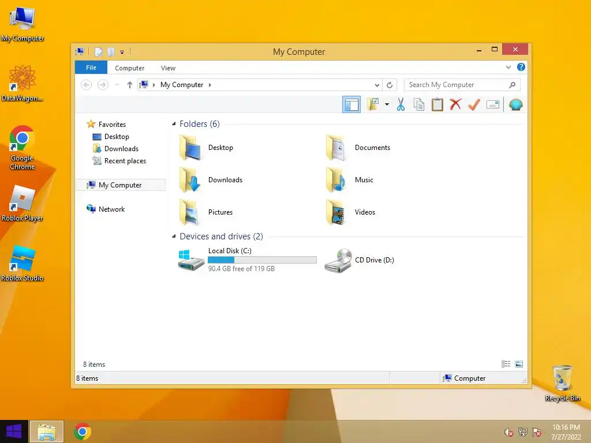The height and width of the screenshot is (443, 591).
Task: Click the Cut scissors icon
Action: (401, 104)
